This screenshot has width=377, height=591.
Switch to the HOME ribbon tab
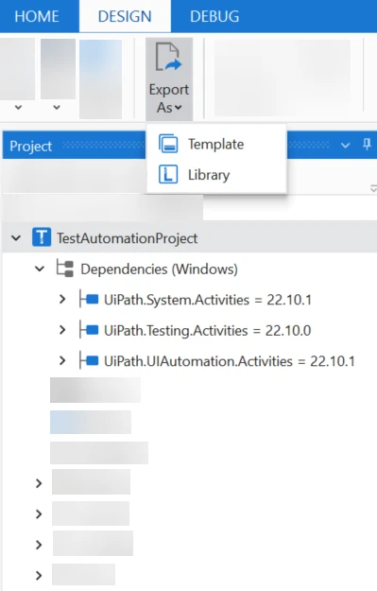(x=37, y=16)
